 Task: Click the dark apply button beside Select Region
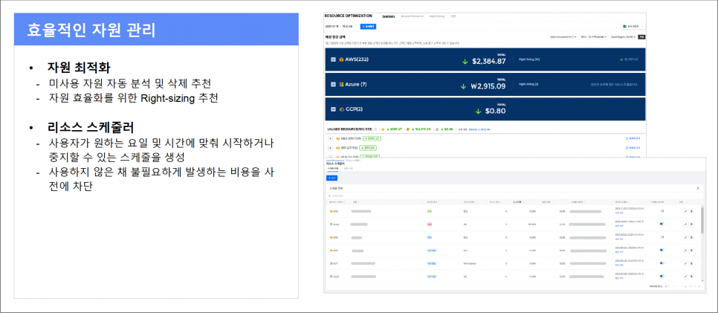[x=641, y=36]
